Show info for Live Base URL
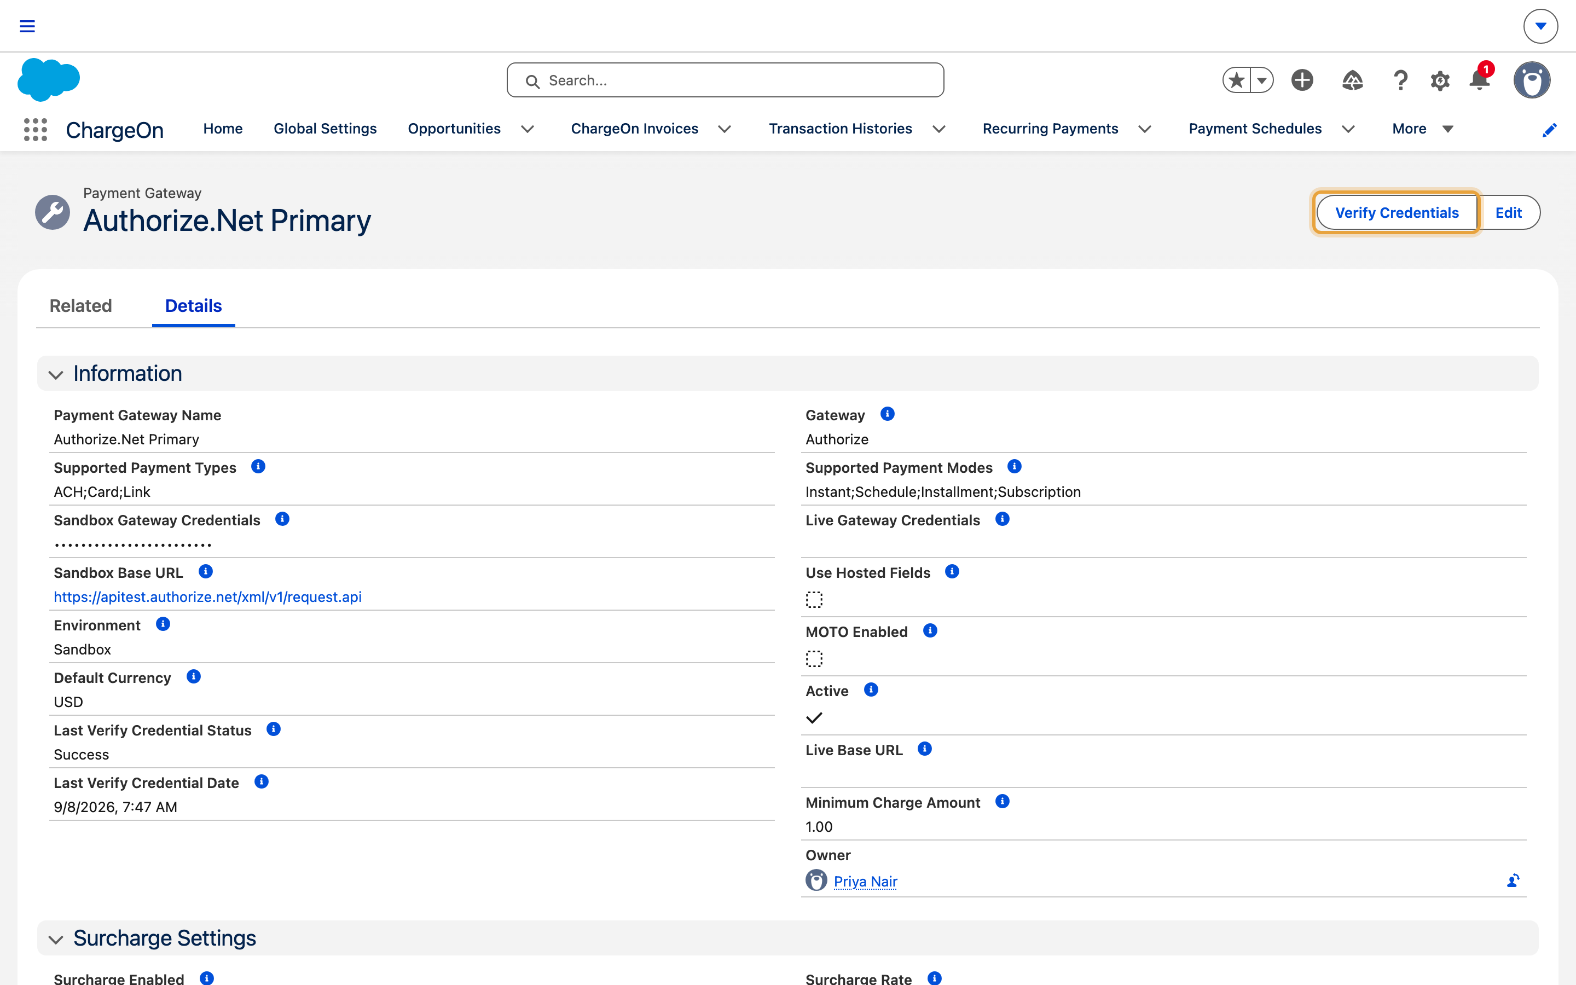The image size is (1576, 985). [x=925, y=749]
